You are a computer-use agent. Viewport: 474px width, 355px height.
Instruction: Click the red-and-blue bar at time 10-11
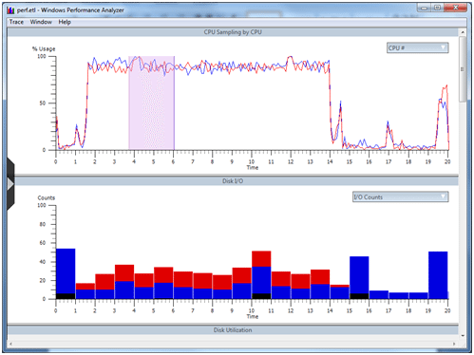pos(261,275)
